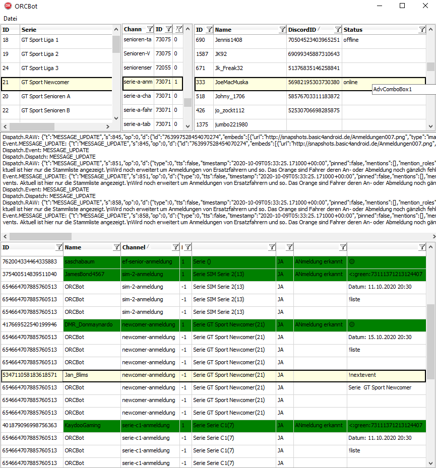Open filter on bottom grid ID column
This screenshot has height=468, width=436.
click(59, 247)
